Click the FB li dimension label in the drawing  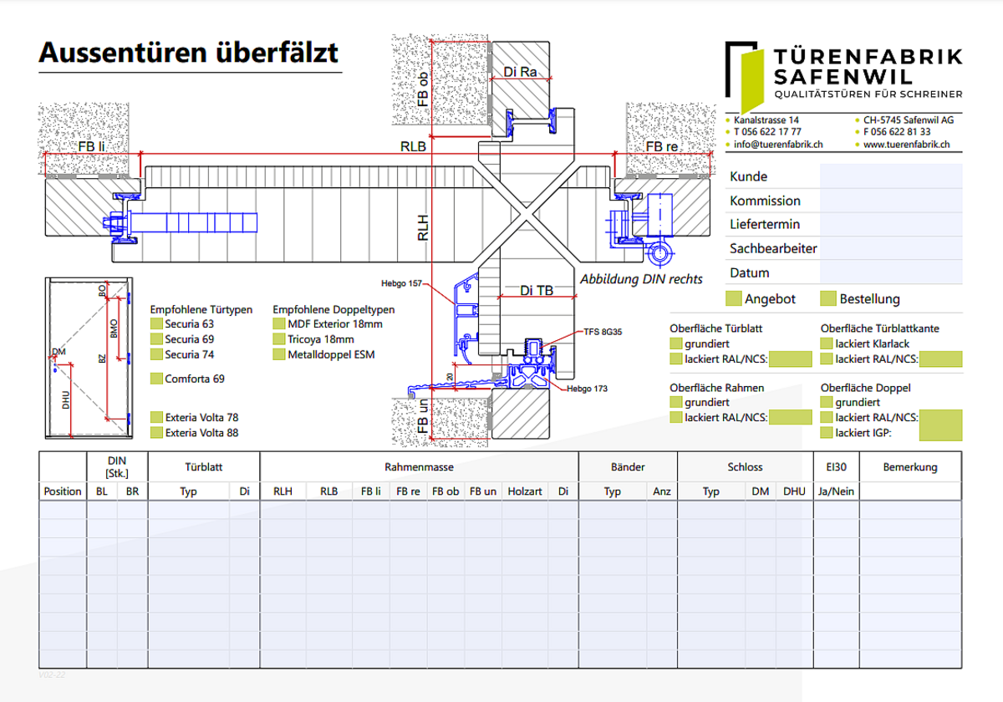point(91,147)
